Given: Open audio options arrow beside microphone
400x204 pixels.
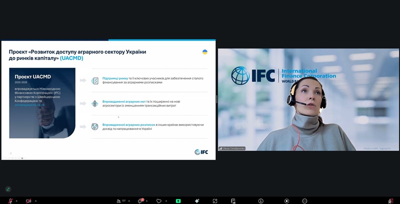Looking at the screenshot, I should pos(16,201).
